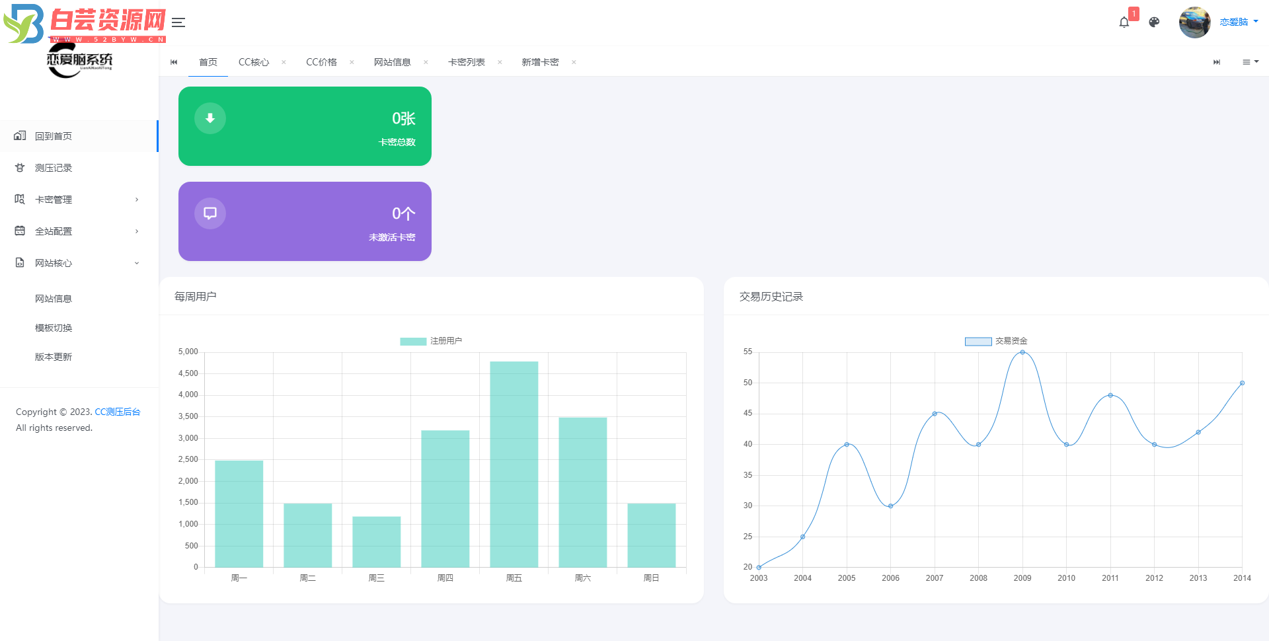Switch to the 网站信息 tab
Image resolution: width=1269 pixels, height=641 pixels.
tap(393, 62)
